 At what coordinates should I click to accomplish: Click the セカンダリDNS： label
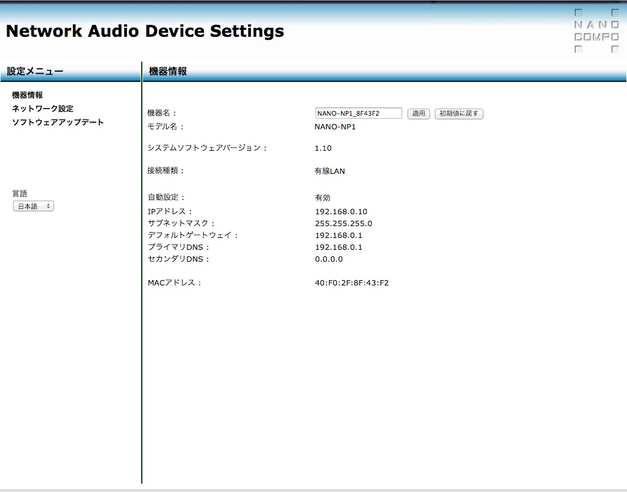click(179, 259)
